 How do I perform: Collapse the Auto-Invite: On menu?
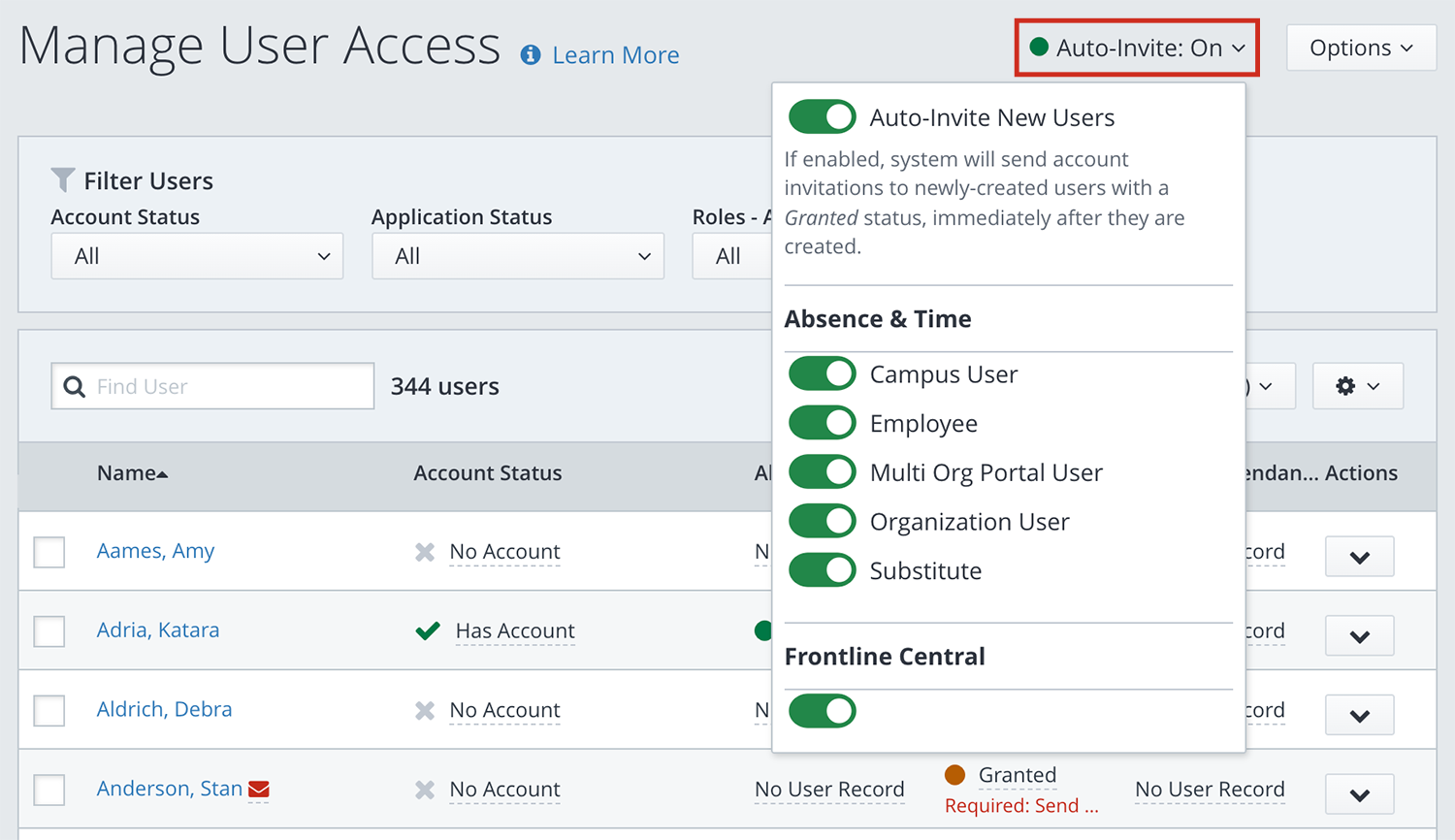click(1137, 48)
